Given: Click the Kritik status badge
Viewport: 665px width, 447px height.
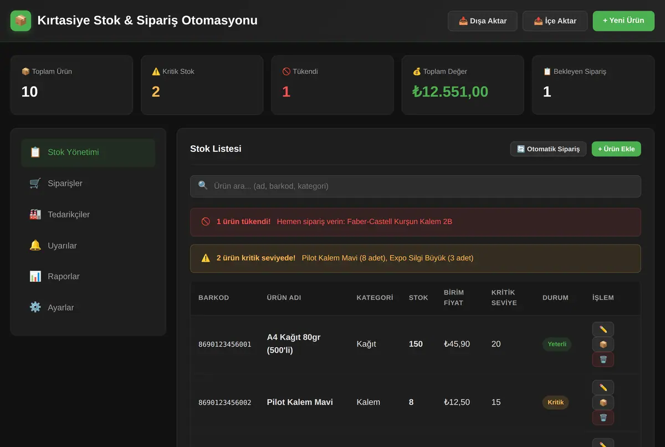Looking at the screenshot, I should tap(556, 403).
